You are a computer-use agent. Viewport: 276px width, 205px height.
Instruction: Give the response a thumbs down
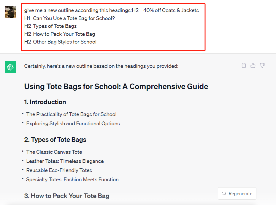[x=262, y=65]
